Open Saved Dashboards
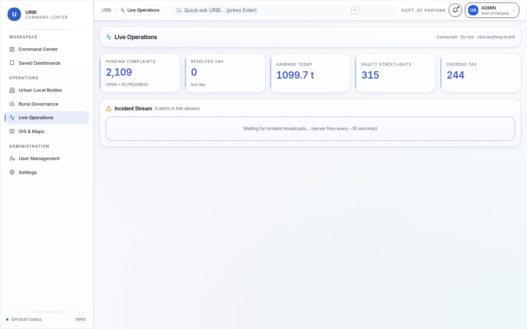 tap(47, 63)
